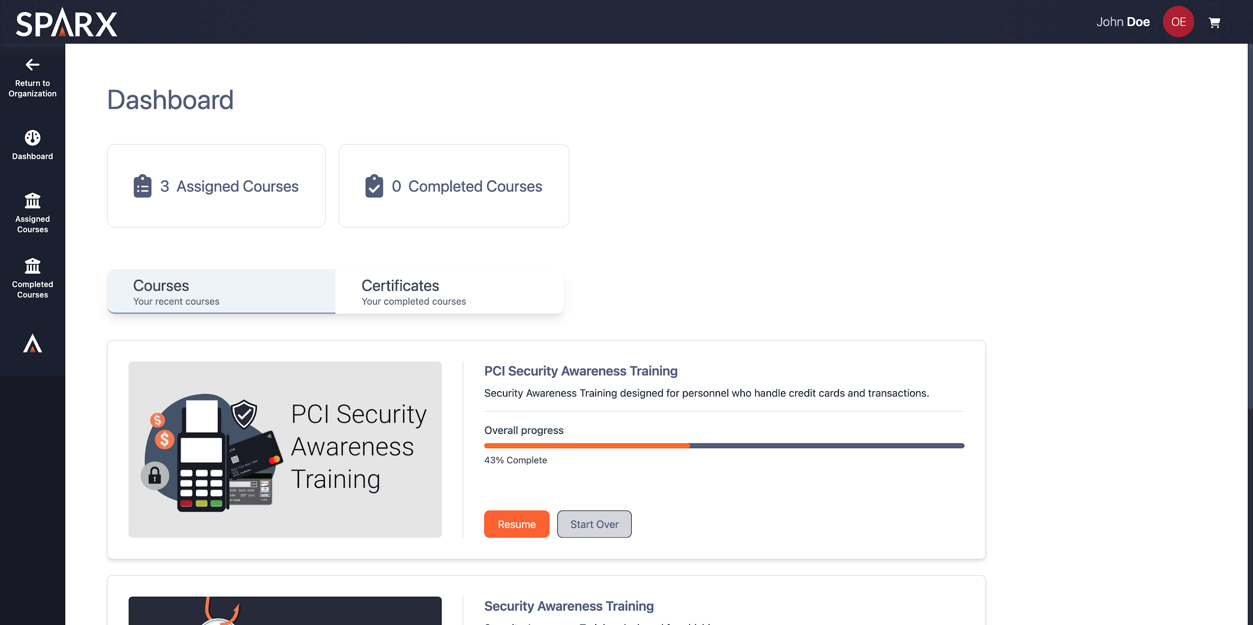Open the 3 Assigned Courses summary card

click(216, 186)
